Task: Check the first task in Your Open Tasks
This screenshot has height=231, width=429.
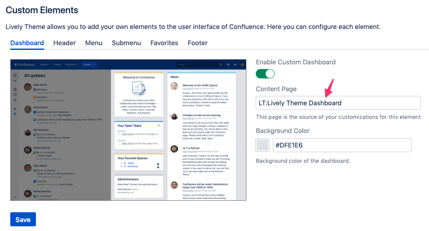Action: [119, 134]
